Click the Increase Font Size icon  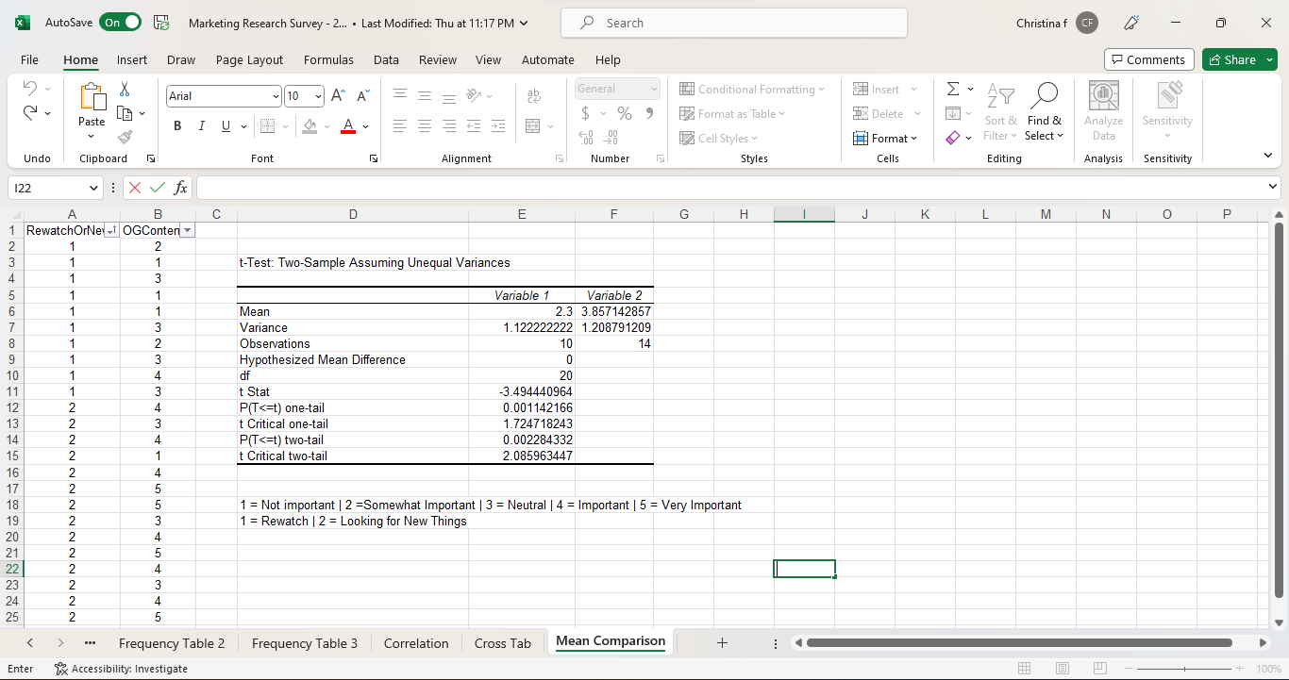(338, 95)
